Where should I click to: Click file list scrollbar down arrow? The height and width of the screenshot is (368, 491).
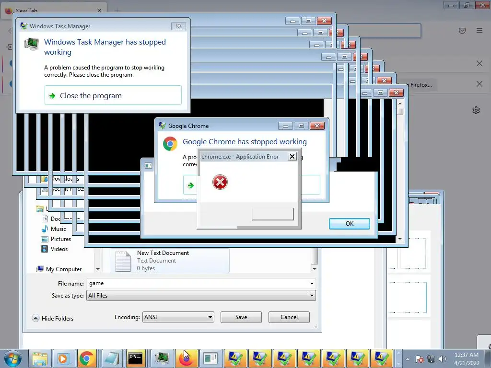point(315,269)
